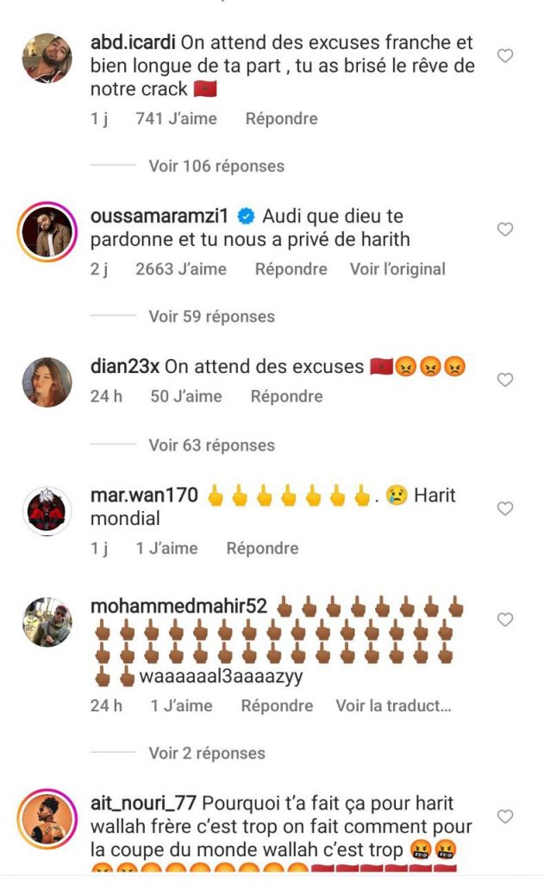Expand 'Voir 2 réponses' under mohammedmahir52

click(x=207, y=753)
